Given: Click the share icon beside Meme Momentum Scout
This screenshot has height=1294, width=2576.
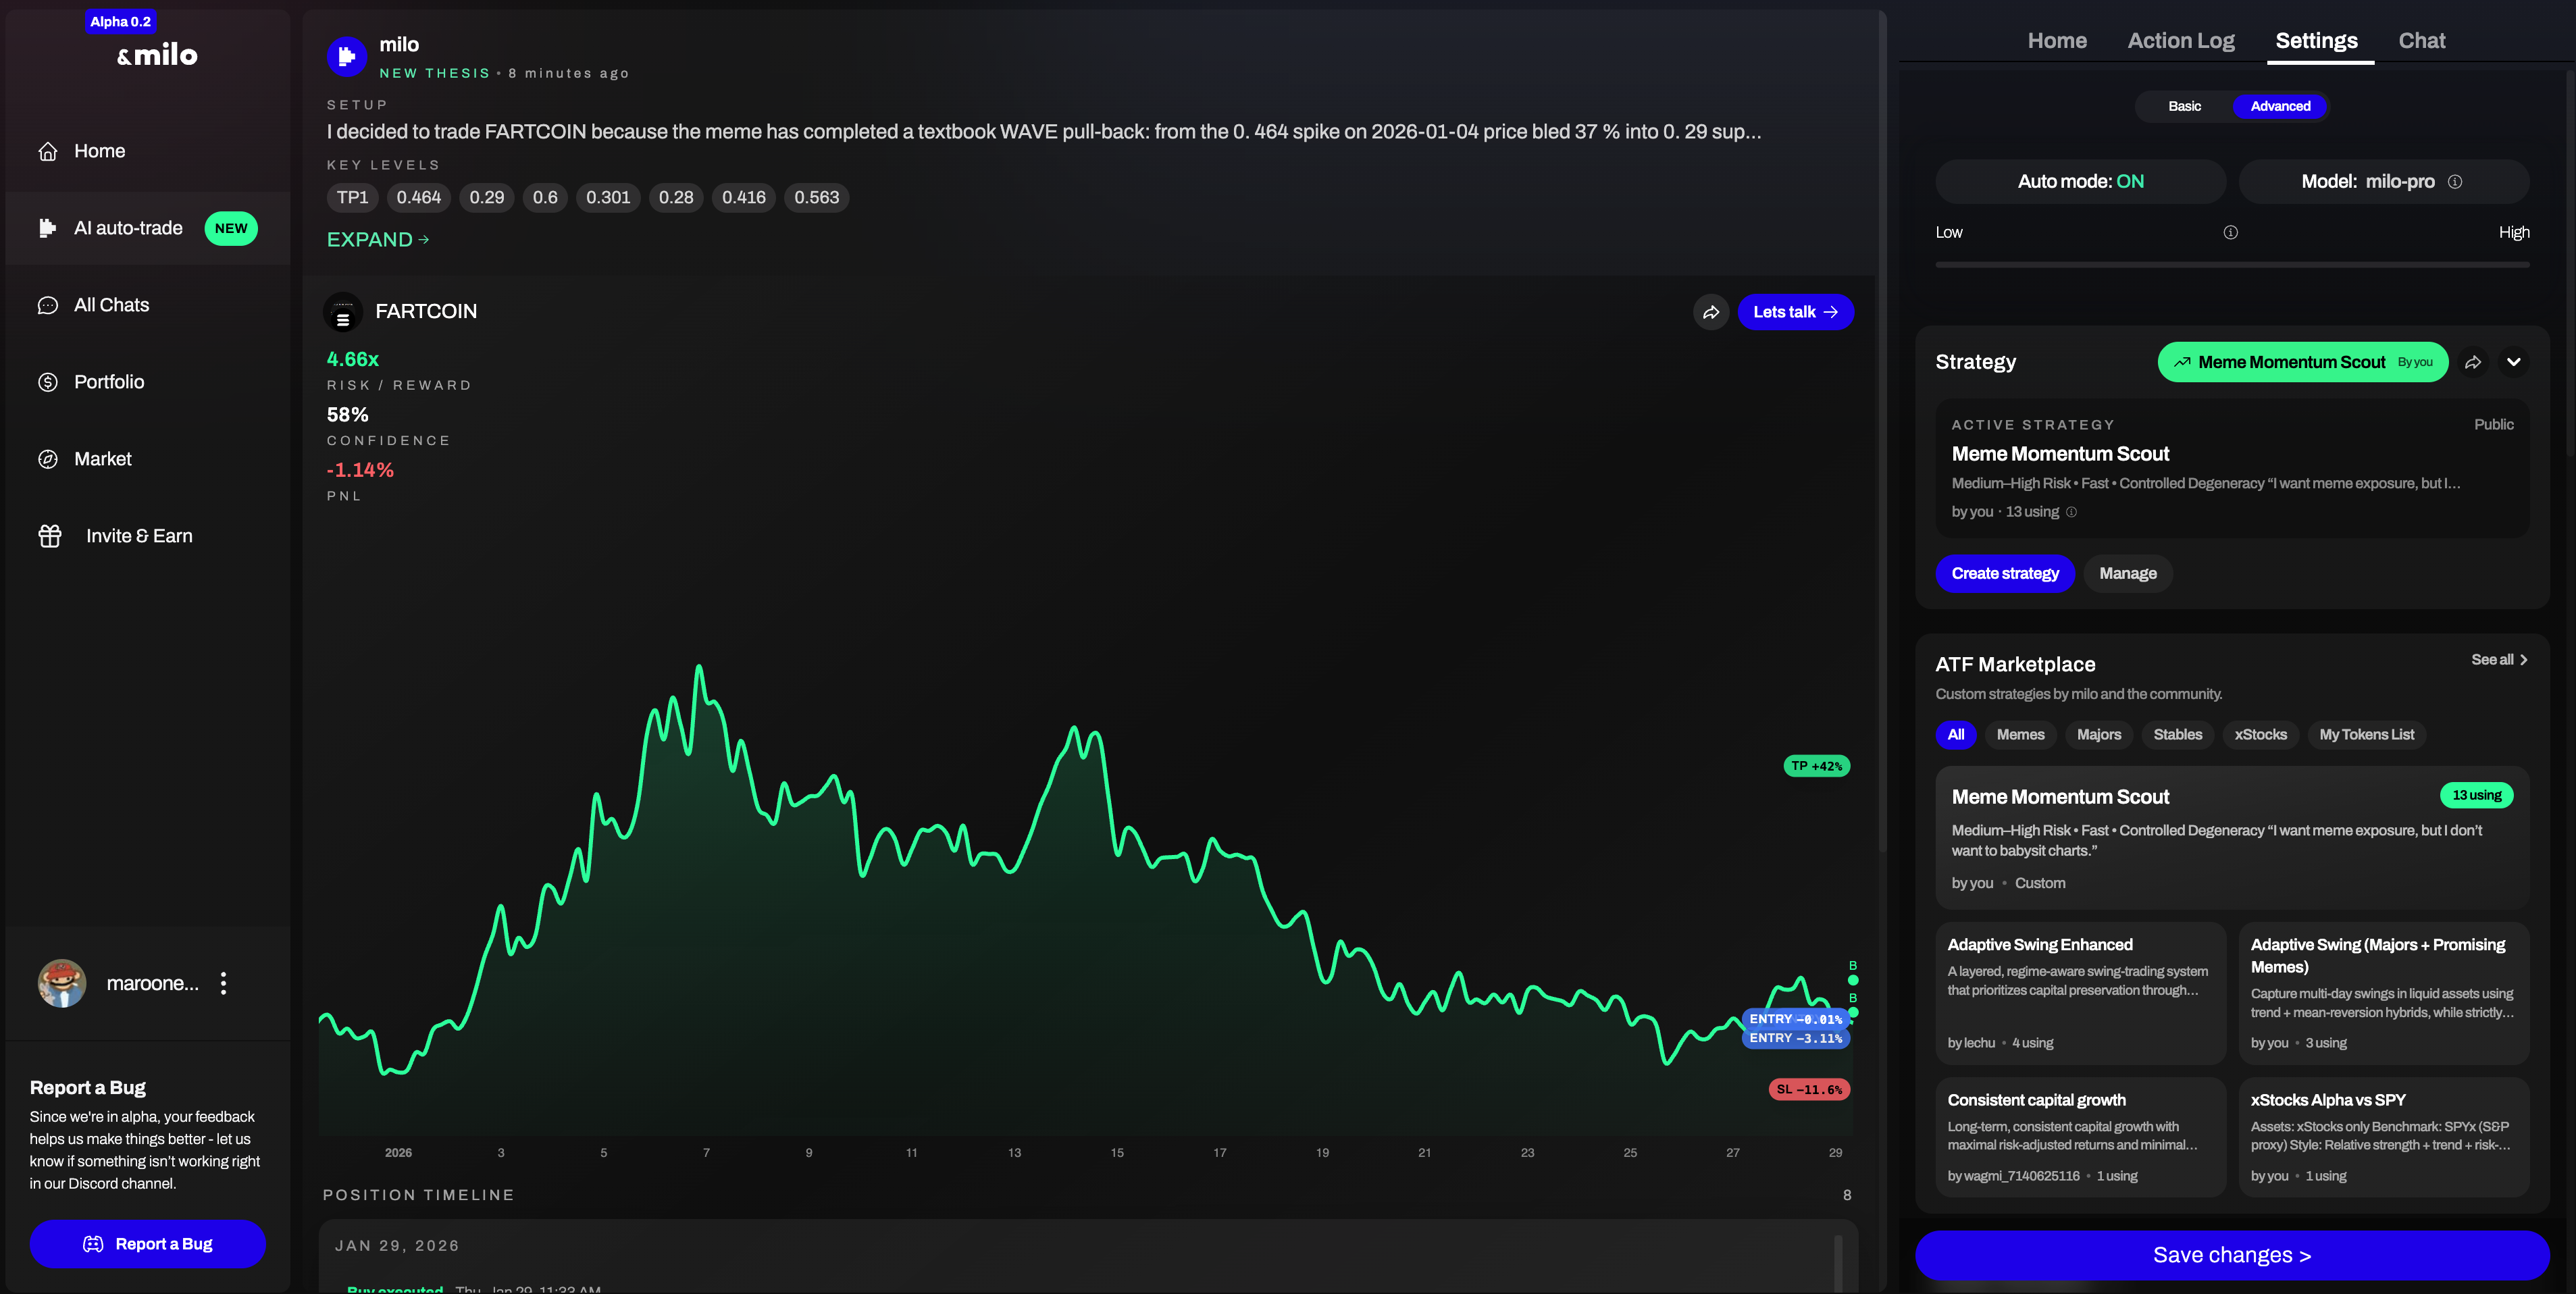Looking at the screenshot, I should pos(2473,362).
